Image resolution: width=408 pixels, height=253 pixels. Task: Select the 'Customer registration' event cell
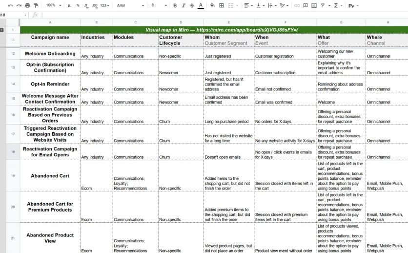[286, 54]
